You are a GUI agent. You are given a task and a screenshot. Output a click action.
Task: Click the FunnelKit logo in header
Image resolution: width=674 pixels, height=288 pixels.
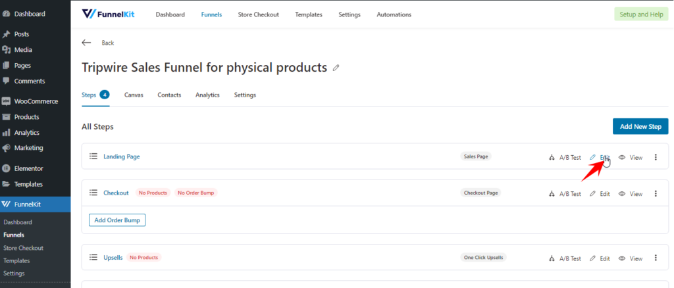109,14
